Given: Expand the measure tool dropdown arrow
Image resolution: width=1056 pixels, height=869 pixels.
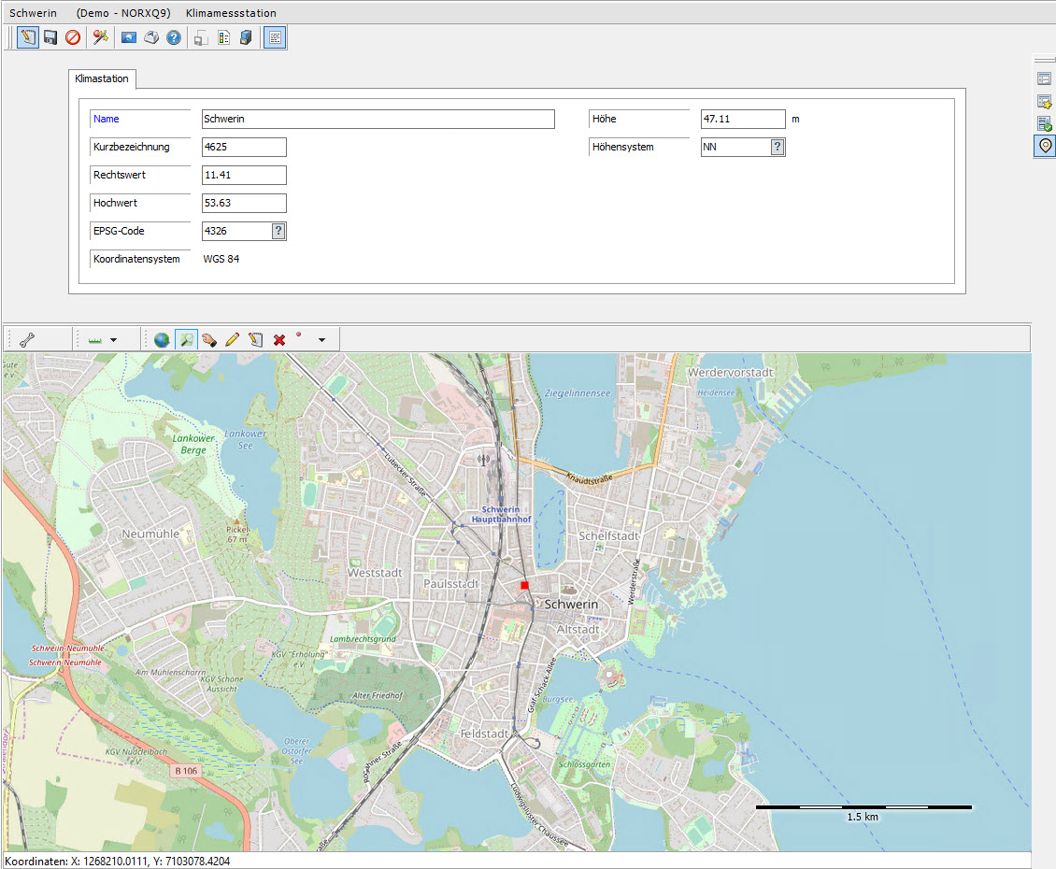Looking at the screenshot, I should (x=113, y=340).
